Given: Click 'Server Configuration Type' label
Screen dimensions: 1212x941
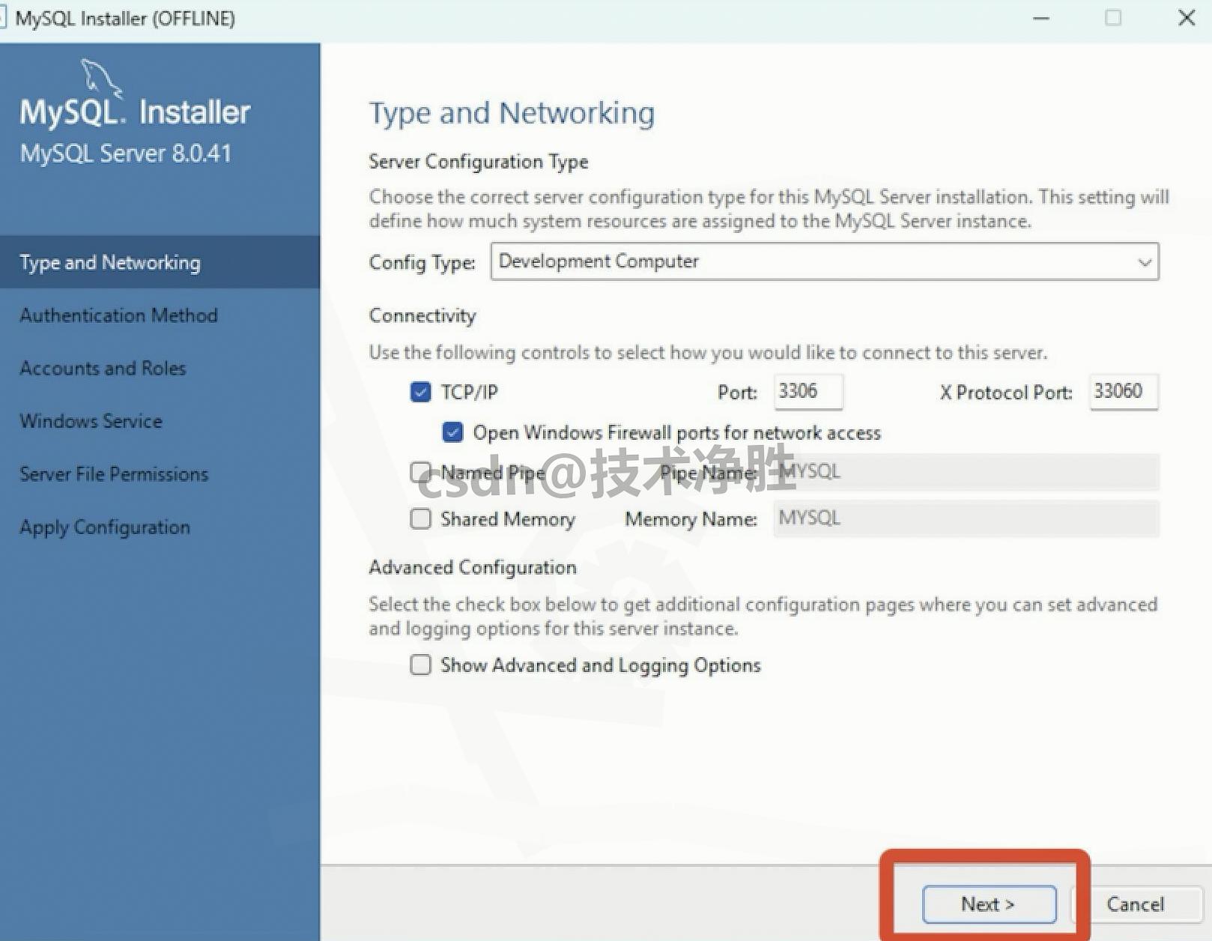Looking at the screenshot, I should click(479, 162).
